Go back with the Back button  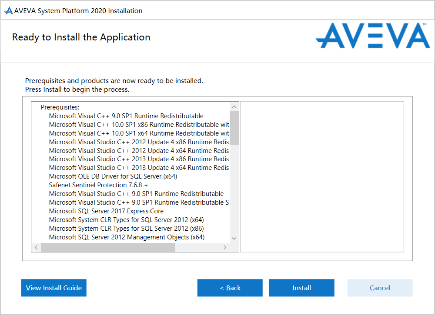point(230,288)
